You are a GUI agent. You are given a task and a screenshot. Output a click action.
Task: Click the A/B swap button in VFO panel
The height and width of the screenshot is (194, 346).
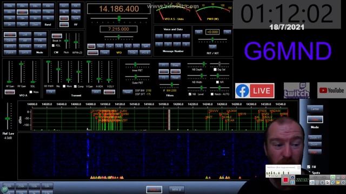click(118, 46)
